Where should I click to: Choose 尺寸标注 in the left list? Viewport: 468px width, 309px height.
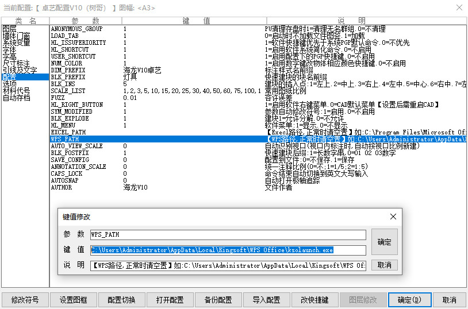17,63
